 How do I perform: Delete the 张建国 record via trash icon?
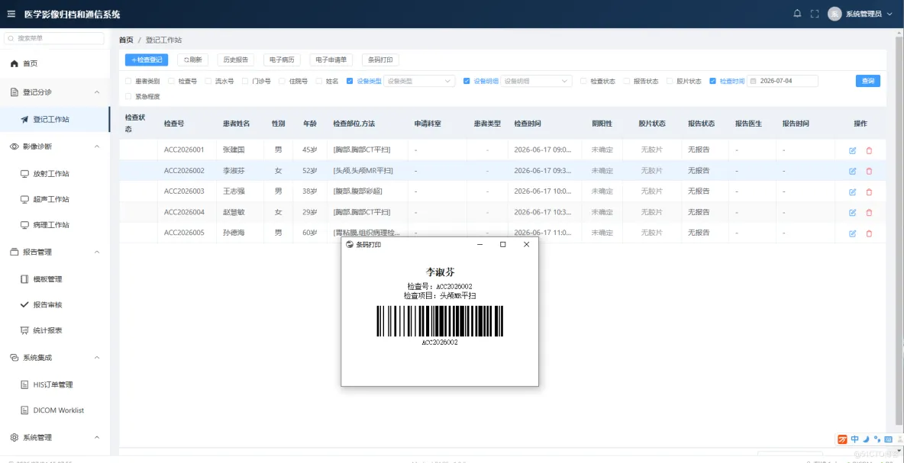(x=869, y=151)
